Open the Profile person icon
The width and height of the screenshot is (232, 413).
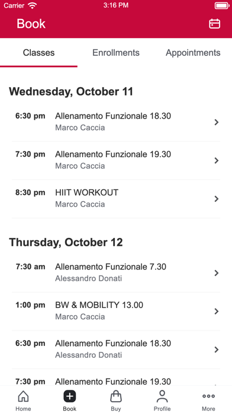[x=162, y=396]
